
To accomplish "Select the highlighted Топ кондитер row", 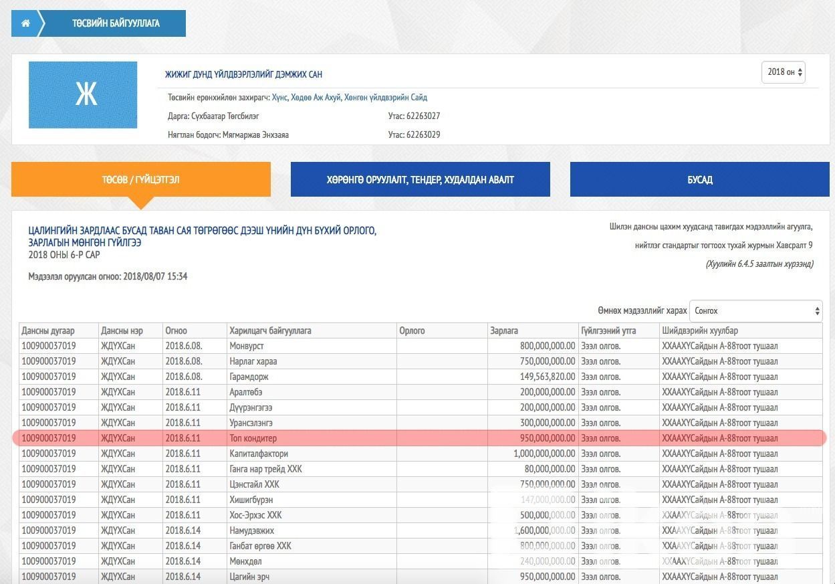I will point(253,438).
